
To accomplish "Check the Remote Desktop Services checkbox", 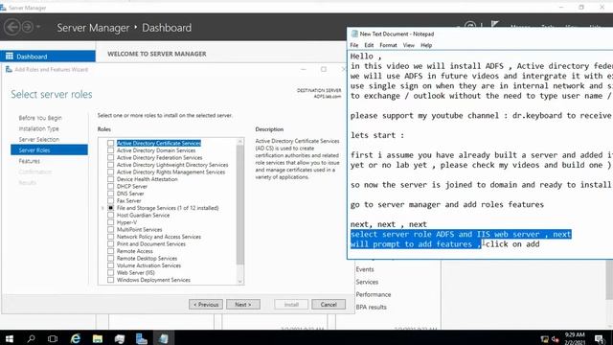I will point(111,258).
